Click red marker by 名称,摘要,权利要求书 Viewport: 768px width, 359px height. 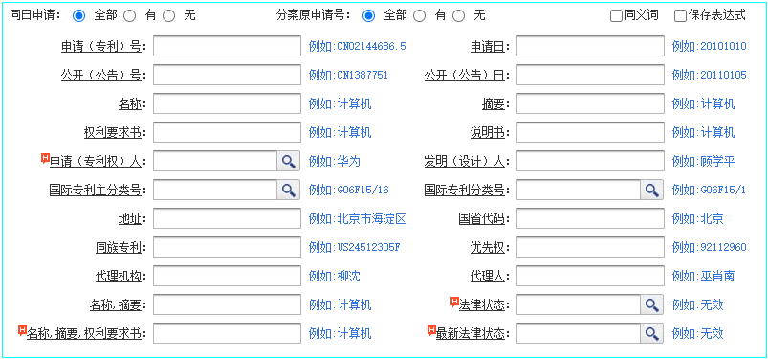coord(23,330)
